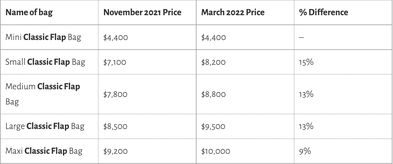Click the $8,500 November price
This screenshot has height=164, width=393.
[115, 126]
